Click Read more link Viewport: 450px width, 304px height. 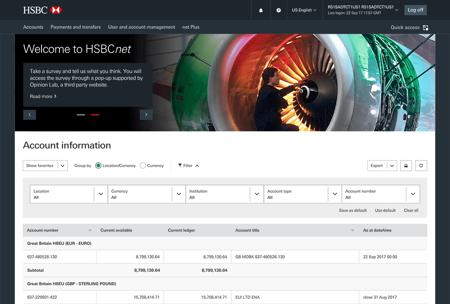43,96
